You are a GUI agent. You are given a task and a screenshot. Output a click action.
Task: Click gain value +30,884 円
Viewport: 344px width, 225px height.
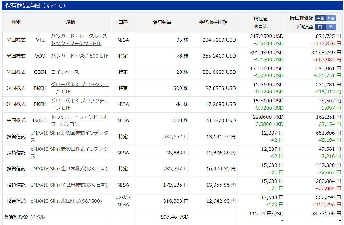click(x=328, y=188)
